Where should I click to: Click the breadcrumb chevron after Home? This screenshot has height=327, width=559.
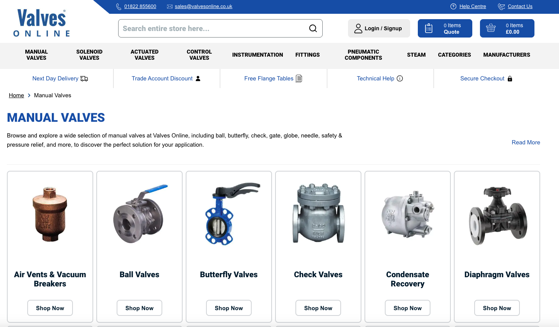29,95
